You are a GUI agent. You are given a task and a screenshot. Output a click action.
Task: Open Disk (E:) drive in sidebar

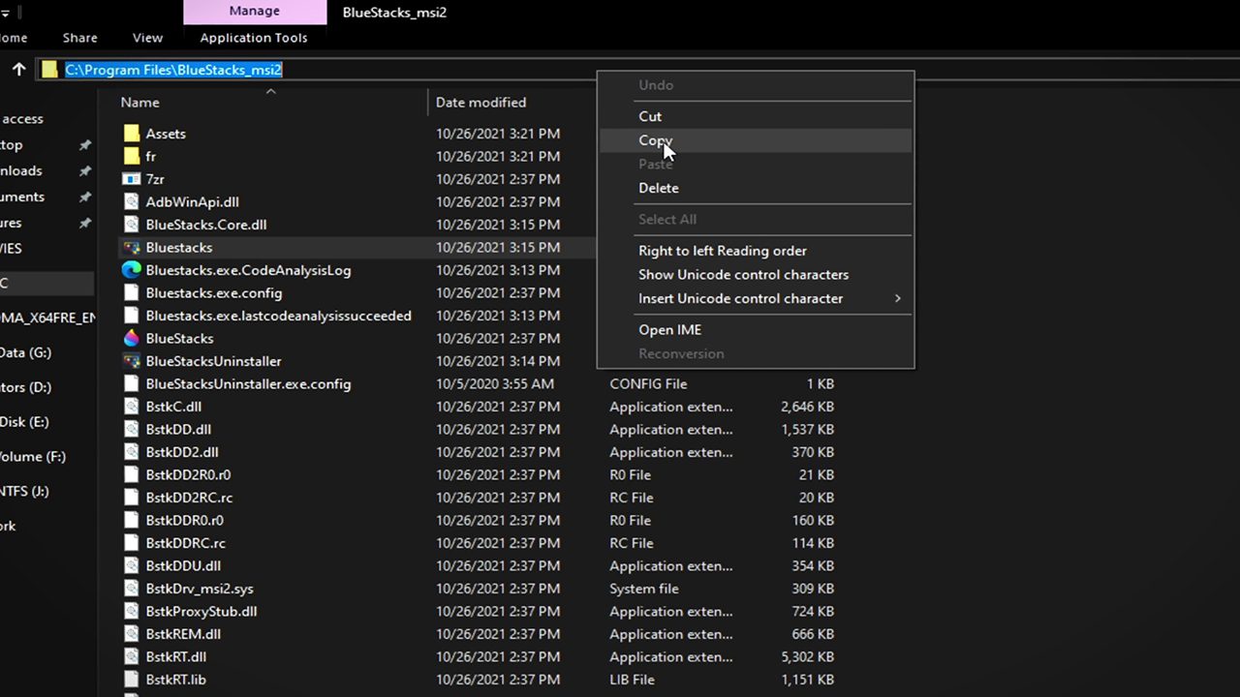24,422
